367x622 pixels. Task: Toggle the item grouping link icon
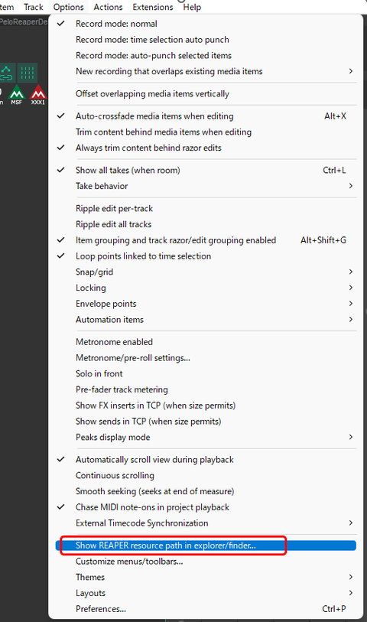[7, 73]
